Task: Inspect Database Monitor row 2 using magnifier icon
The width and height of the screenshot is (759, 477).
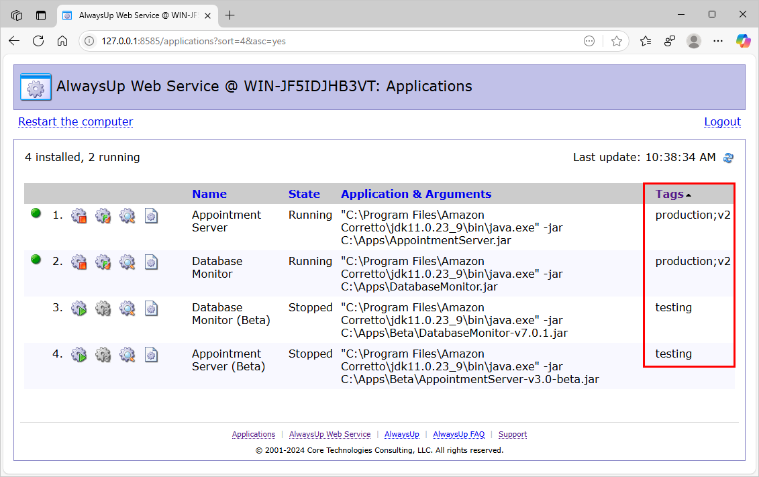Action: [x=128, y=262]
